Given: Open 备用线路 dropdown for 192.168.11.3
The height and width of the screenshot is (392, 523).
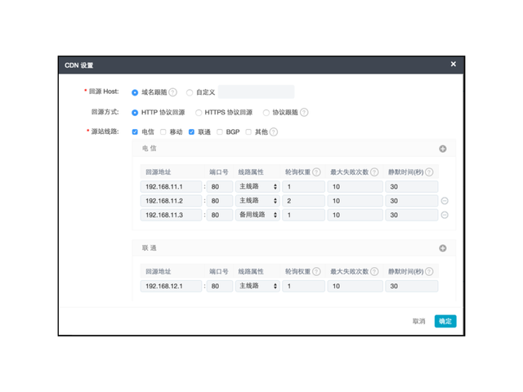Looking at the screenshot, I should pos(257,215).
